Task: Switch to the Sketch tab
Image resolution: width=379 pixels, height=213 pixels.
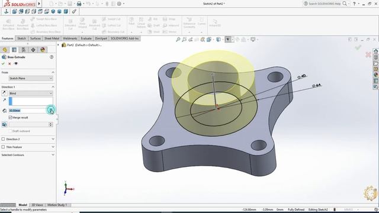Action: 21,38
